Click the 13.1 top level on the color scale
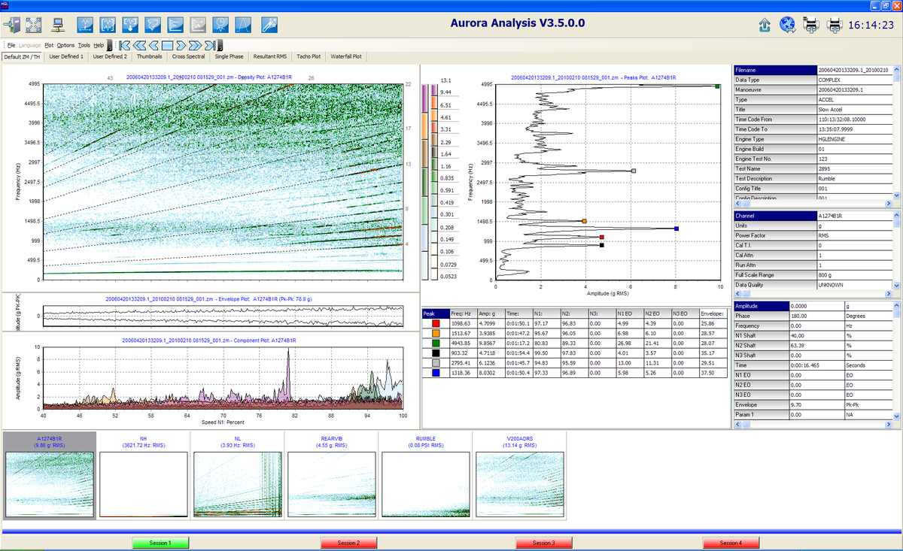 coord(445,80)
